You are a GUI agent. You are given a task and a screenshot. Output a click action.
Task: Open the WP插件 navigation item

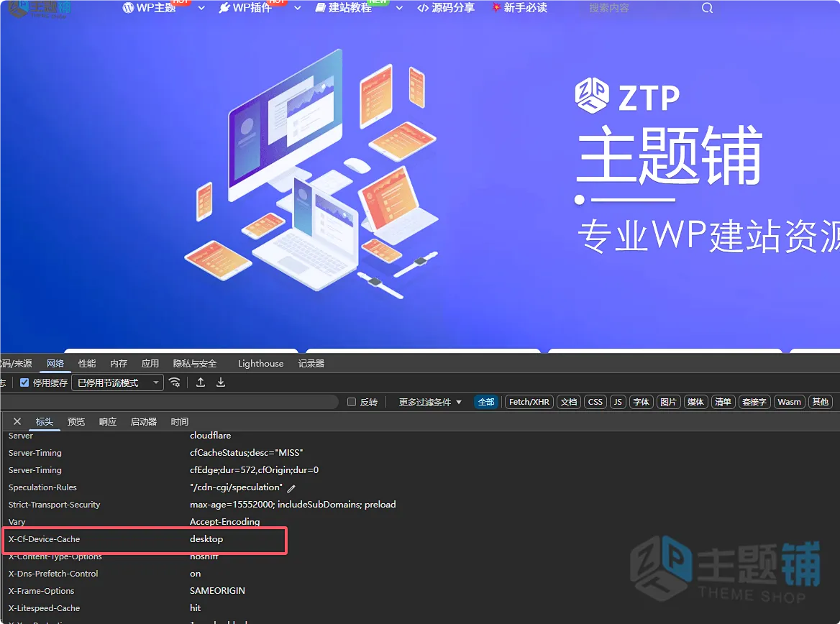click(245, 8)
